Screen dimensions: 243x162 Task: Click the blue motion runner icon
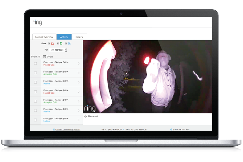pos(69,43)
